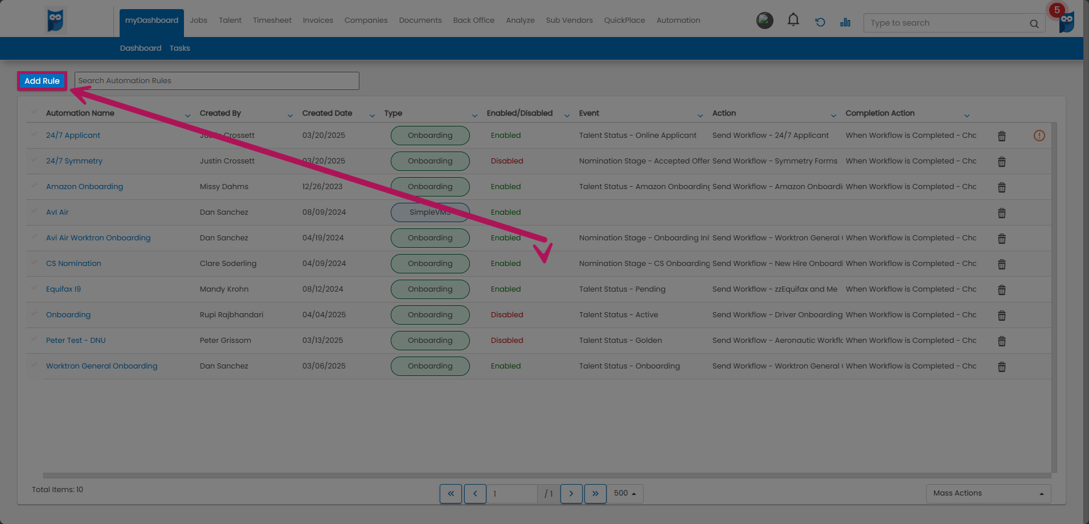Click the page number input field
The width and height of the screenshot is (1089, 524).
coord(511,494)
